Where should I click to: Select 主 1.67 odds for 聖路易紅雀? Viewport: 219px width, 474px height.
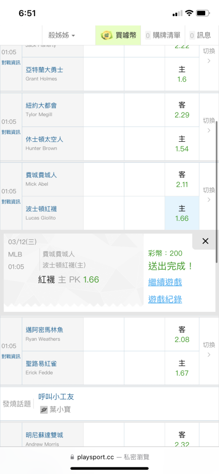point(182,368)
